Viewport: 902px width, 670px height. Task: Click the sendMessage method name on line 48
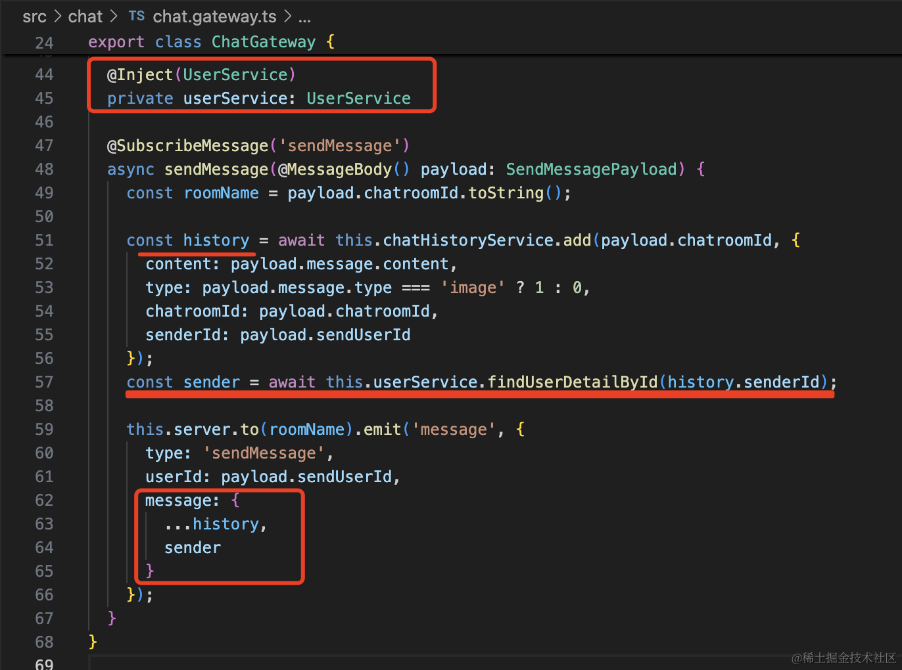[216, 169]
